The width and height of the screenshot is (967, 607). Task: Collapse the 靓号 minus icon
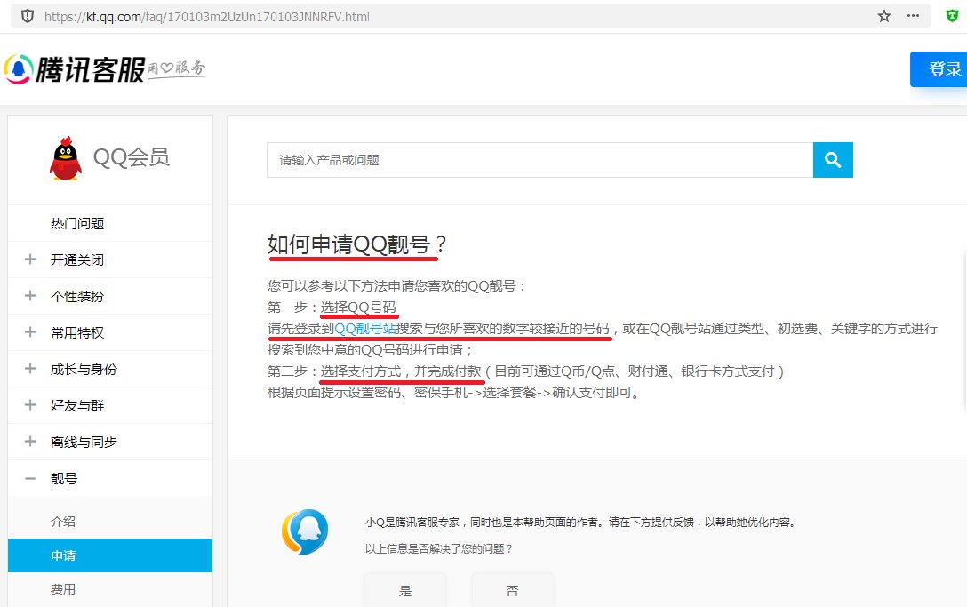pyautogui.click(x=29, y=478)
